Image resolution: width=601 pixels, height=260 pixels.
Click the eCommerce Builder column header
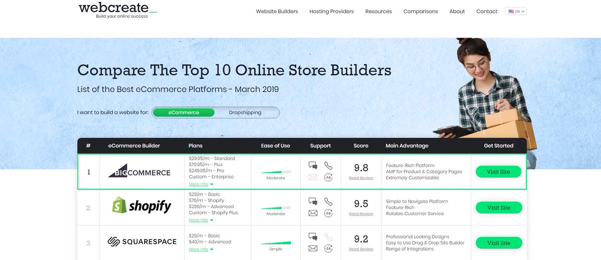click(x=134, y=146)
